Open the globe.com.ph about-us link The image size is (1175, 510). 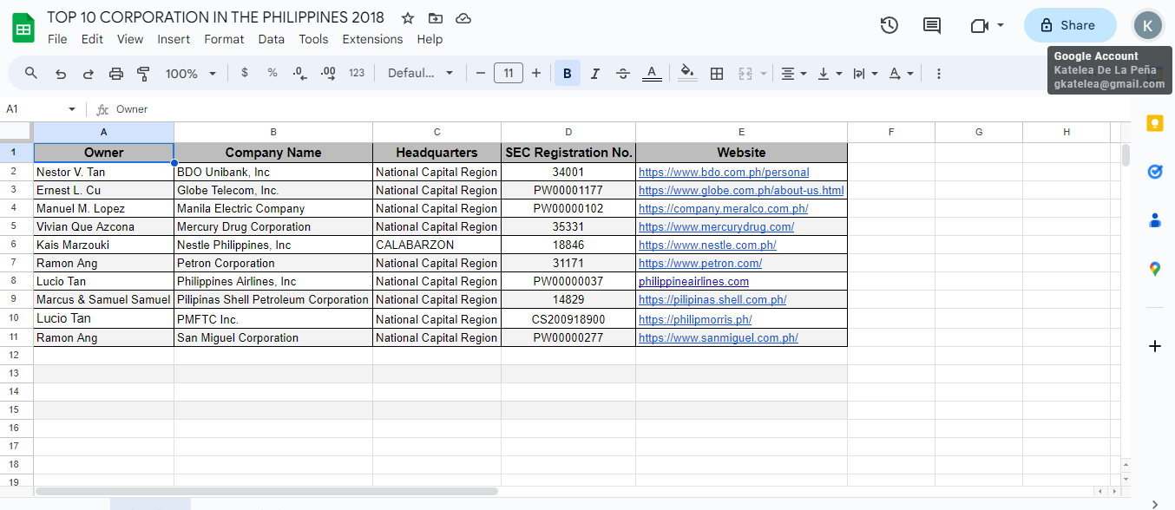[x=741, y=191]
